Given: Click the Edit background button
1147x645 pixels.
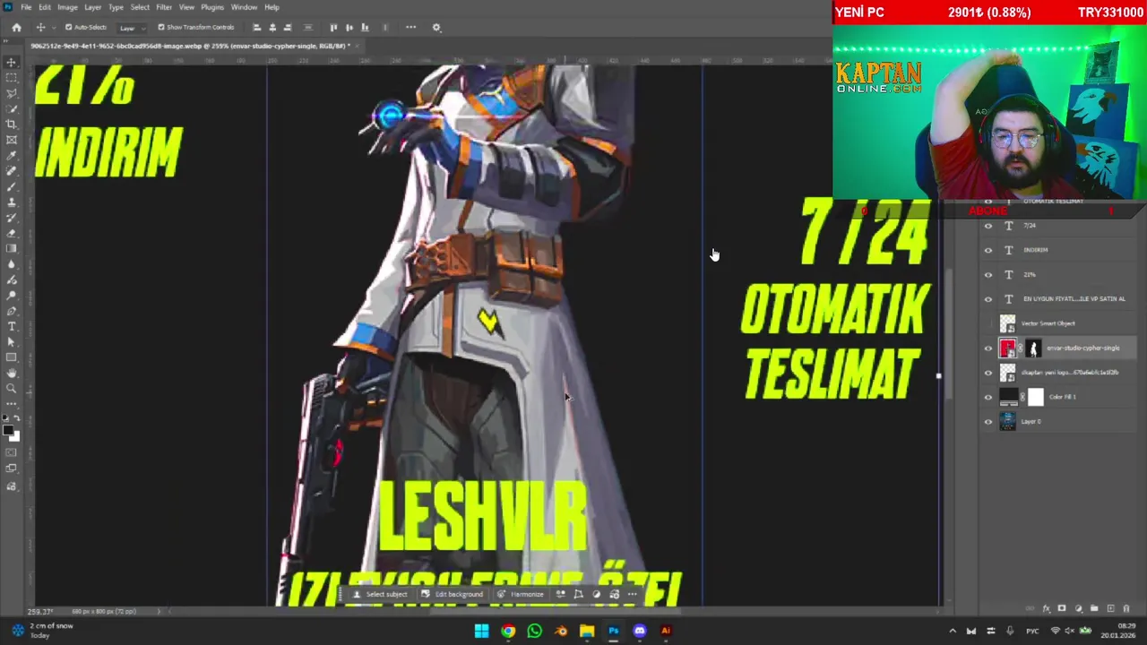Looking at the screenshot, I should click(x=453, y=594).
